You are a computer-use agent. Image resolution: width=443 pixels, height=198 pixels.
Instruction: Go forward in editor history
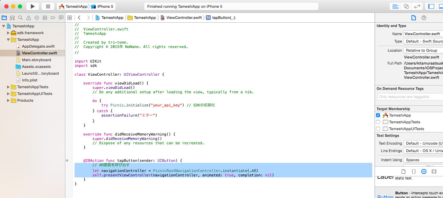click(88, 18)
